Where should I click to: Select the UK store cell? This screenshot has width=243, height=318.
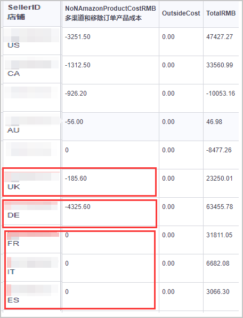click(31, 183)
